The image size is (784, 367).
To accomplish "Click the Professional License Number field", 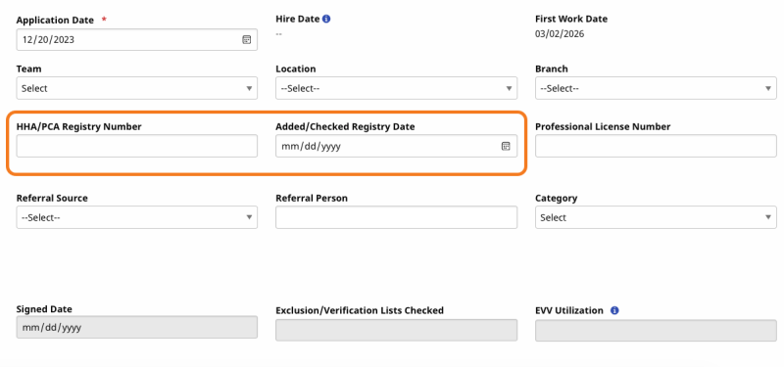I will point(656,146).
